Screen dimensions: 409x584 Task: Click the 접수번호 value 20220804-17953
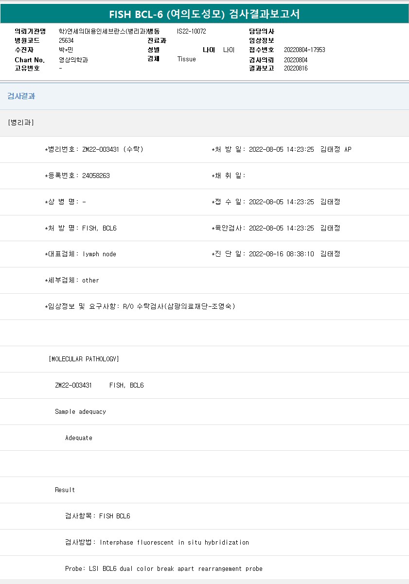(304, 50)
